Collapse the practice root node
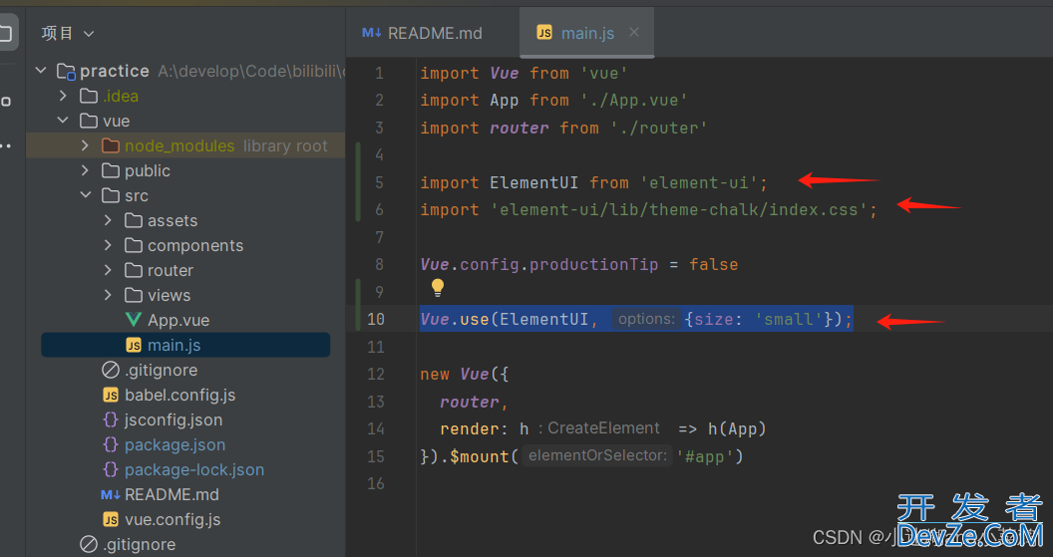The image size is (1053, 557). [41, 71]
